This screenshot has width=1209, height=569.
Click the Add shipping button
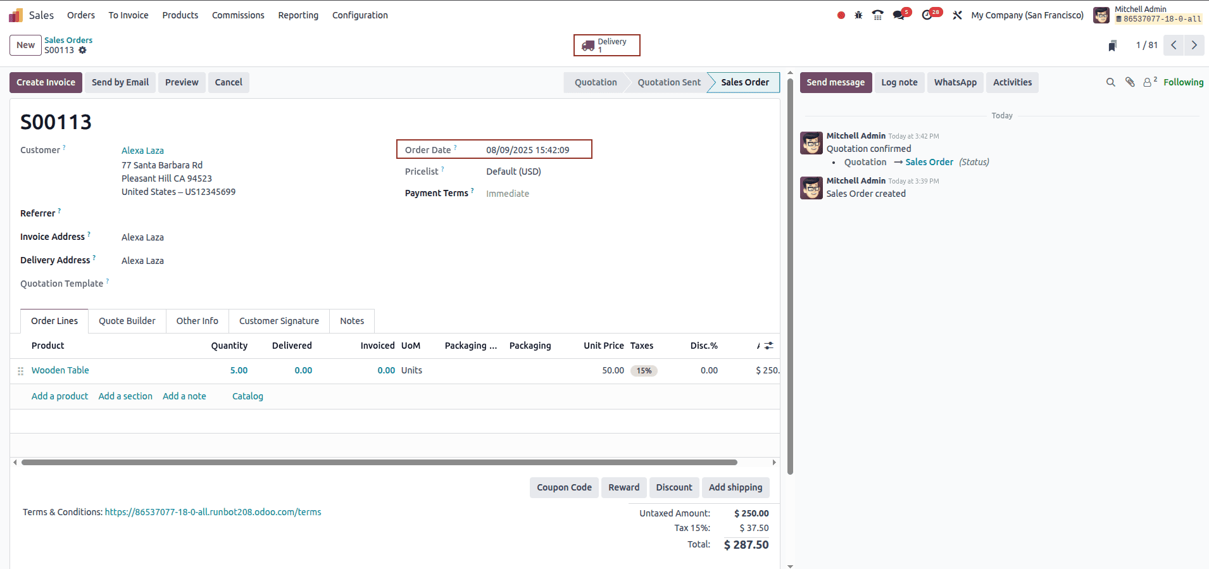click(x=736, y=487)
